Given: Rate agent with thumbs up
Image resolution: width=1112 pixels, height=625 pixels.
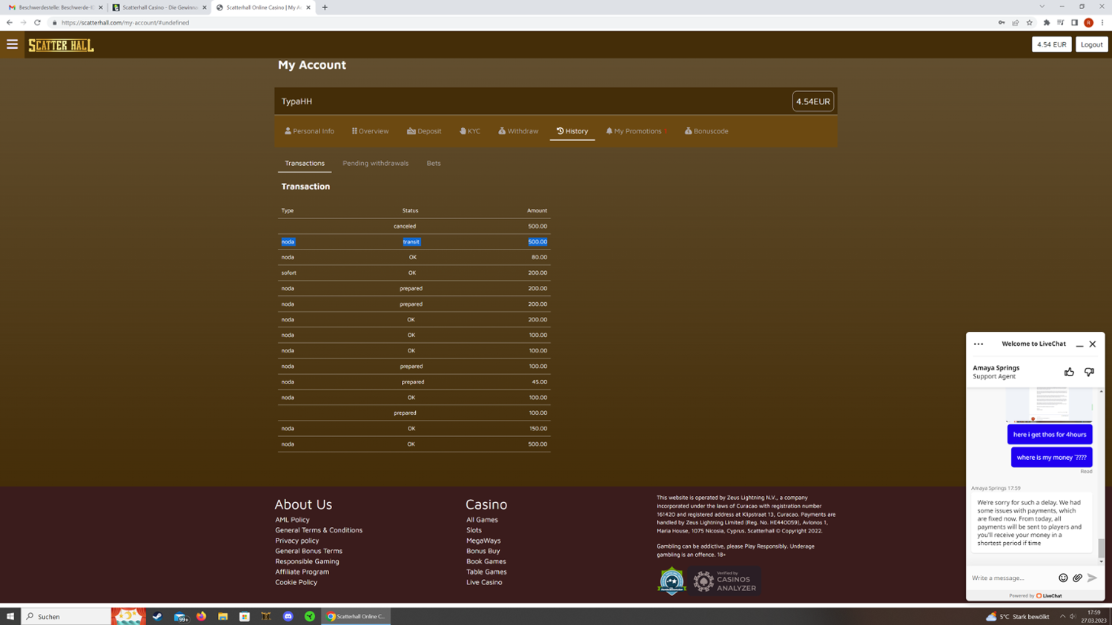Looking at the screenshot, I should point(1069,372).
